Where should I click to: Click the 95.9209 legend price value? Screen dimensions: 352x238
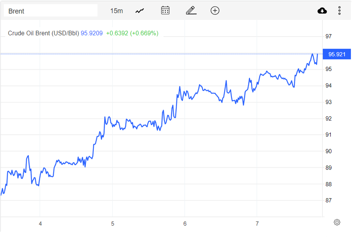tap(92, 33)
